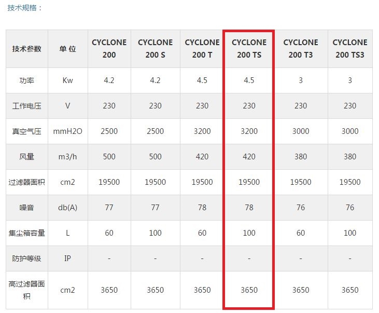Click 3200 vacuum value for CYCLONE 200 T

coord(202,131)
